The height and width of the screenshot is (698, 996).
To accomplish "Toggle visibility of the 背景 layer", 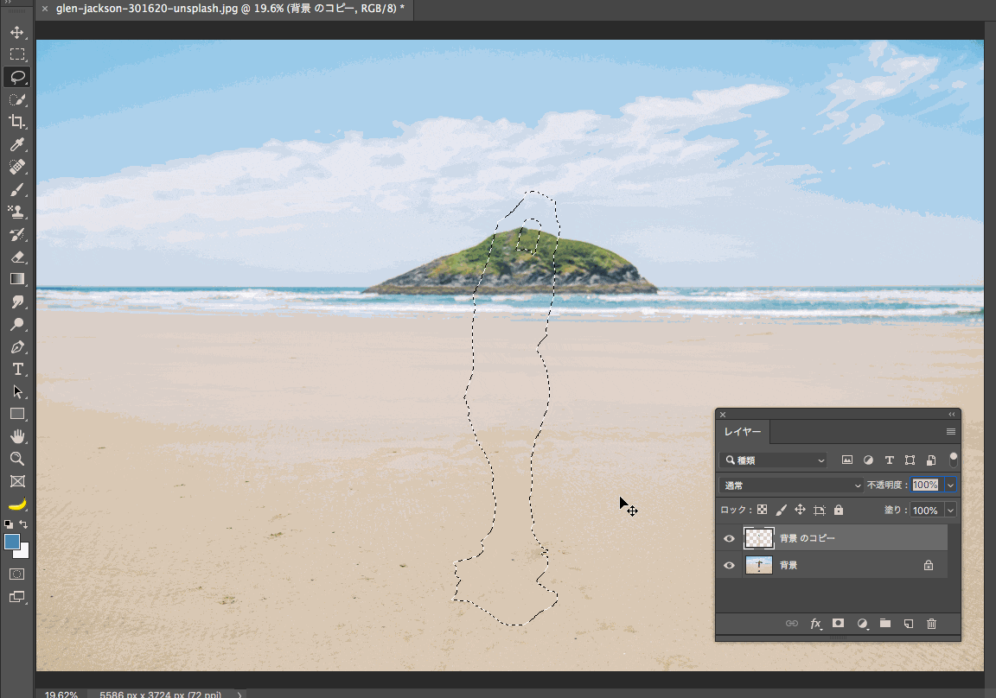I will (729, 566).
